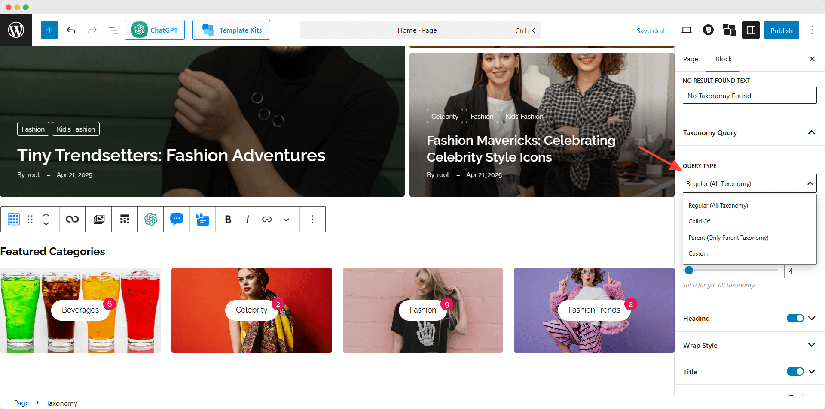Open the document overview list icon
This screenshot has width=825, height=409.
(113, 30)
